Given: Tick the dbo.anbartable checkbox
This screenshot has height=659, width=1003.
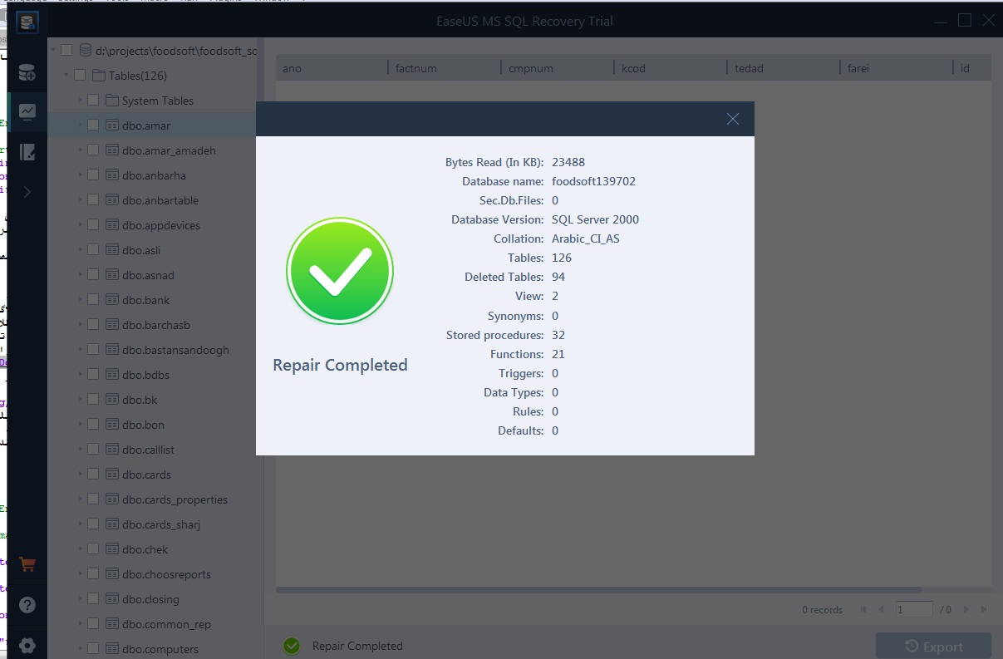Looking at the screenshot, I should 93,200.
